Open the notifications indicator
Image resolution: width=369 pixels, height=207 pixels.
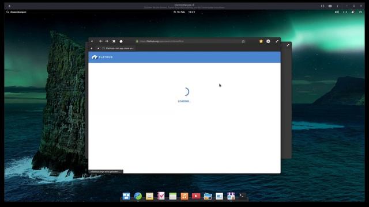tap(353, 12)
